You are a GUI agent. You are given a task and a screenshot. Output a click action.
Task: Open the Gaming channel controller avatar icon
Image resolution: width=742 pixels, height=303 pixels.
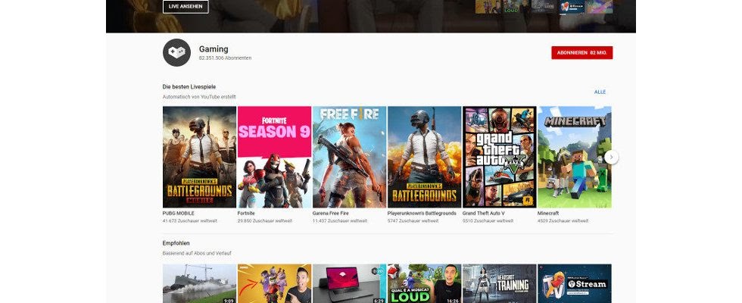tap(176, 52)
